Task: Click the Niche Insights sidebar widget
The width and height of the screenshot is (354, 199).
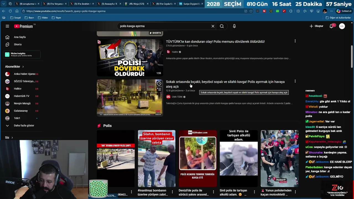Action: coord(22,54)
